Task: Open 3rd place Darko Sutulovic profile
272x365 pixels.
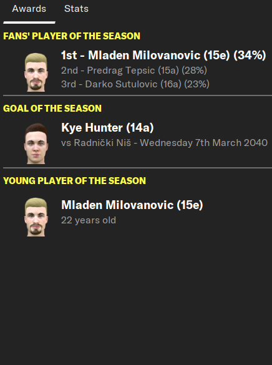Action: [121, 84]
